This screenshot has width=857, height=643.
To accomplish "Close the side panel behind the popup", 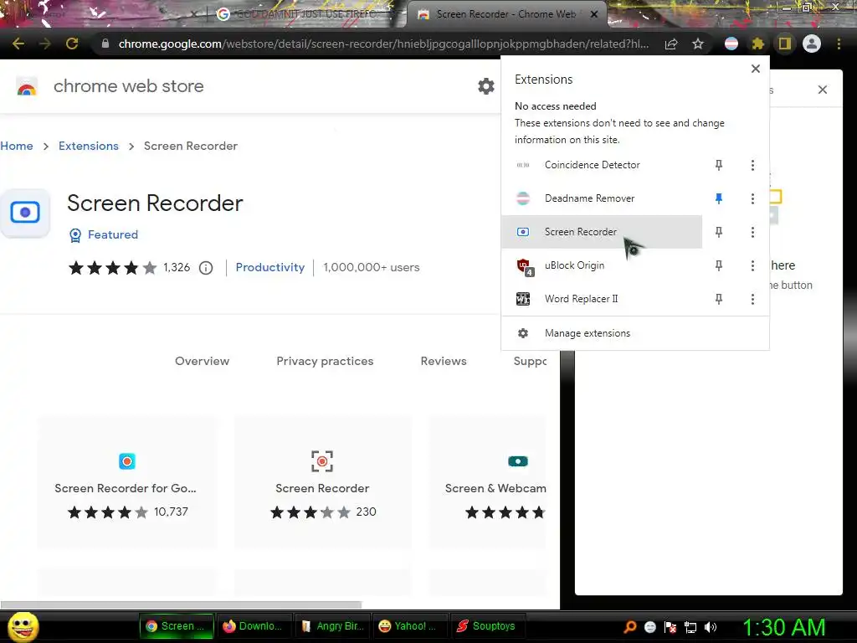I will coord(823,90).
